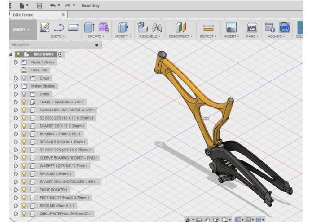Open the MAKE menu
Viewport: 312px width, 222px height.
coord(252,36)
